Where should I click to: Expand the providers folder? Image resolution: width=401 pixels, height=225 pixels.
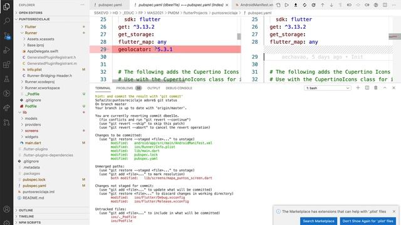[33, 124]
